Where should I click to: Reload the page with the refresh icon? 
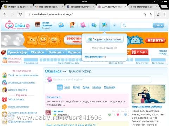(x=20, y=14)
